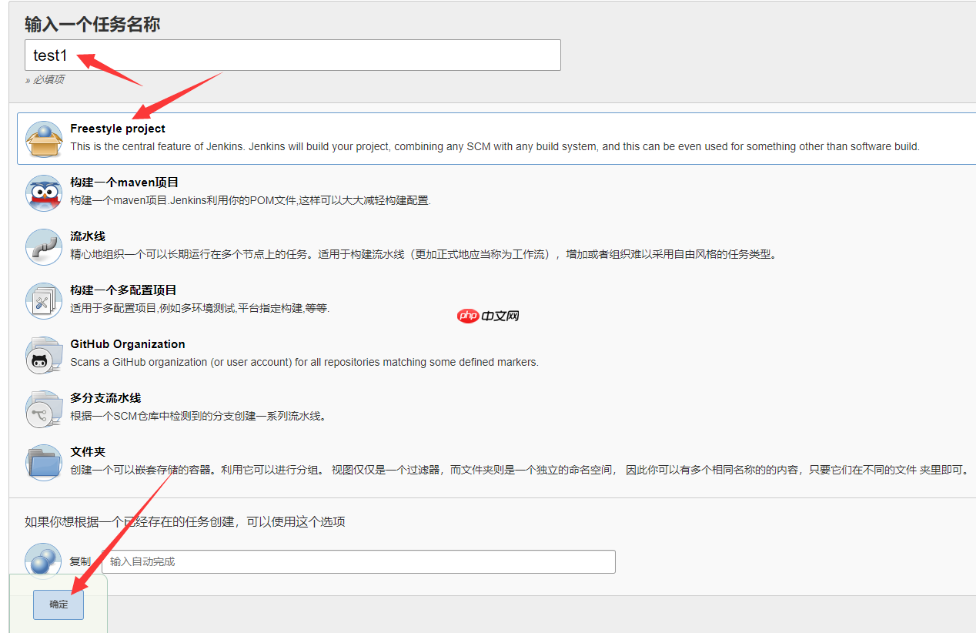Select the 构建一个maven项目 job type
The height and width of the screenshot is (633, 976).
pos(308,193)
